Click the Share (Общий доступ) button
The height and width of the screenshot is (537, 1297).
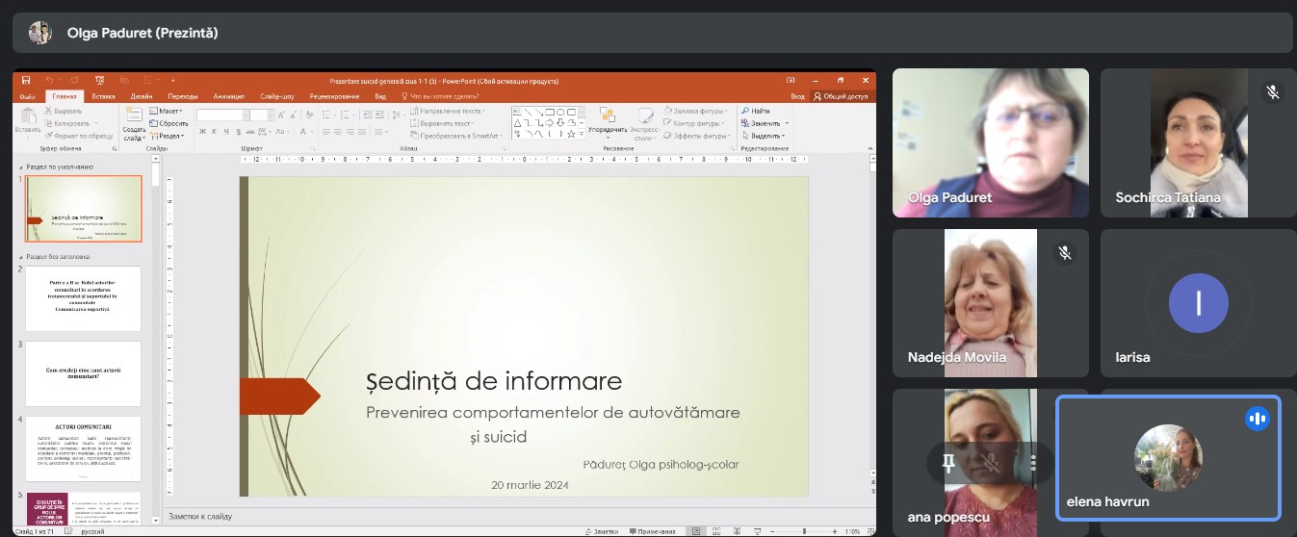point(841,96)
